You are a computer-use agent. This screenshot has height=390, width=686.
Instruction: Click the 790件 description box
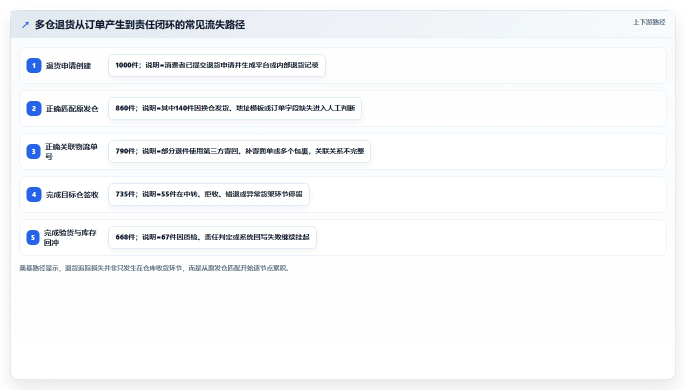click(239, 151)
